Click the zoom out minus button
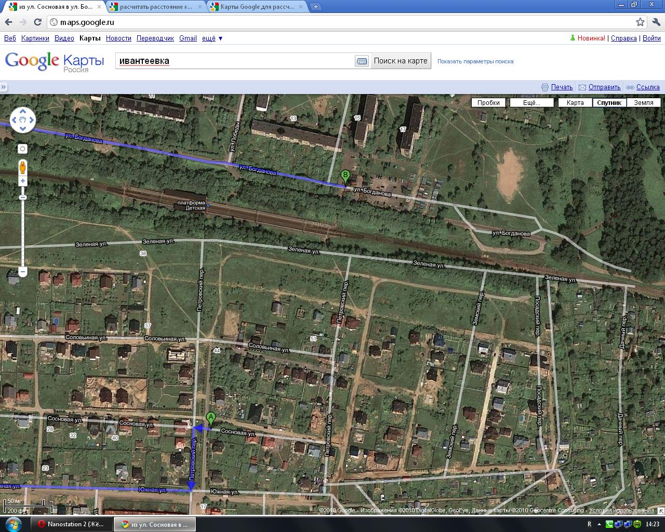The image size is (665, 532). tap(23, 271)
